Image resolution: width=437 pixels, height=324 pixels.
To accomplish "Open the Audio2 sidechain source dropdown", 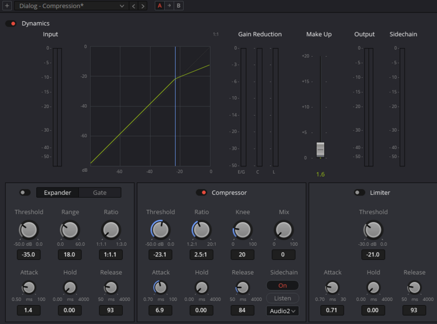I will (x=283, y=311).
